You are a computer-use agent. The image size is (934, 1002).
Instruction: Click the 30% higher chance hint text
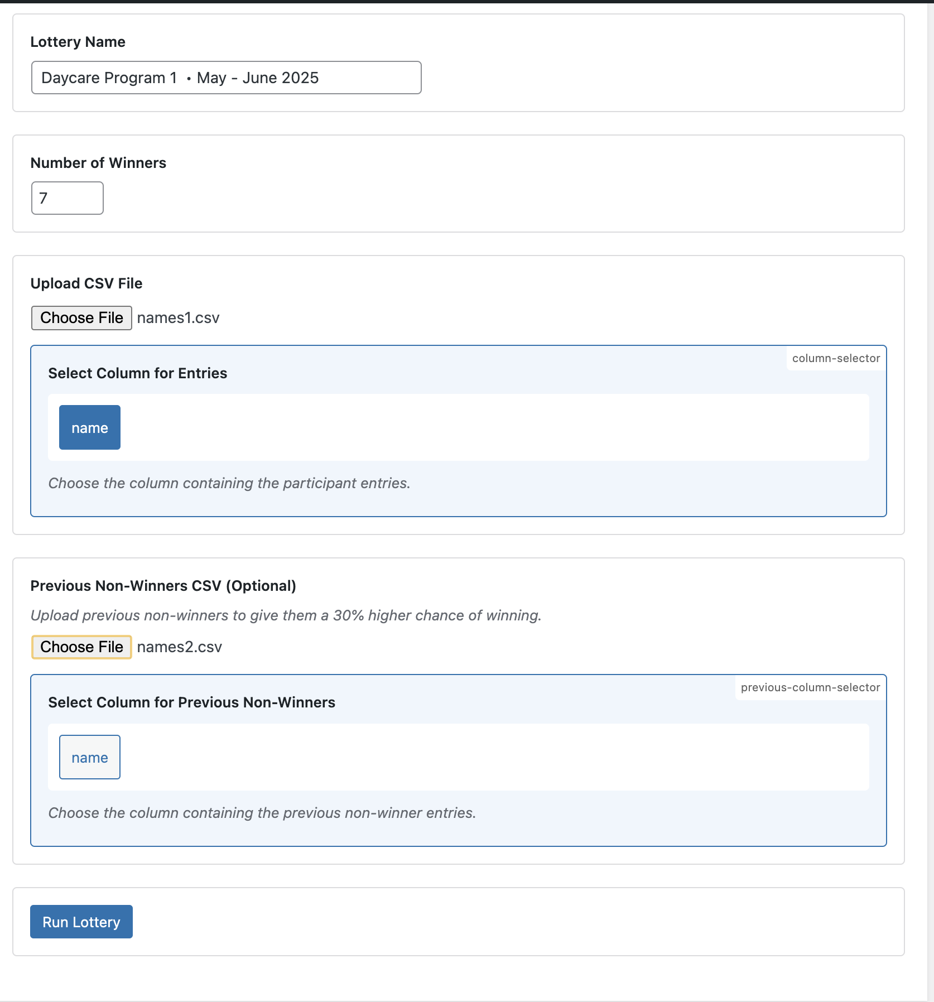coord(286,615)
